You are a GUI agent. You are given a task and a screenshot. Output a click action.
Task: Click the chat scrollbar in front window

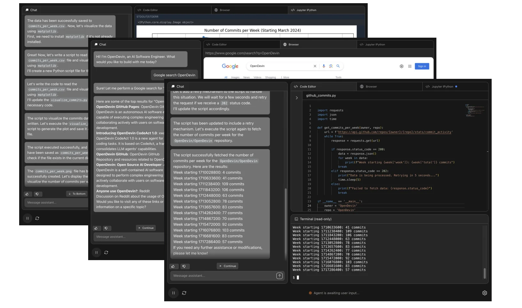286,223
